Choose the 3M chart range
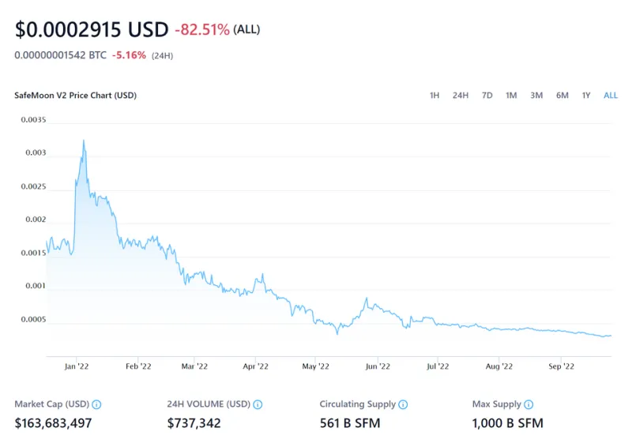 [x=536, y=96]
